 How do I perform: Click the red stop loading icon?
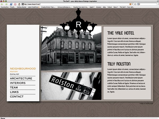[x=15, y=4]
